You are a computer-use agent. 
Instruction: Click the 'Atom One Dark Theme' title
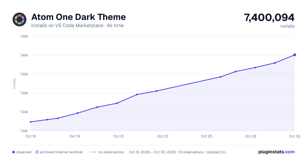coord(79,17)
